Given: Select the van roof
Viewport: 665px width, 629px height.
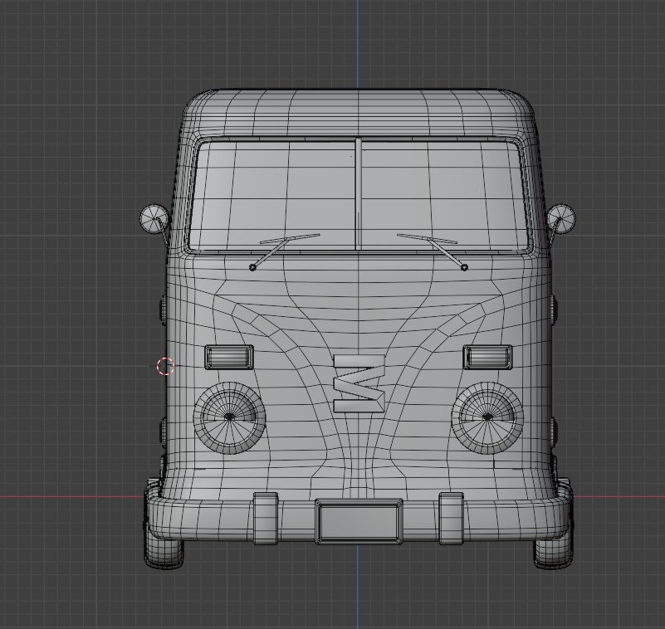Looking at the screenshot, I should (x=359, y=112).
